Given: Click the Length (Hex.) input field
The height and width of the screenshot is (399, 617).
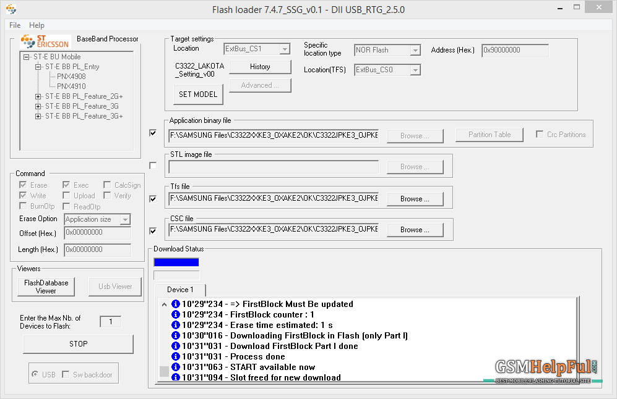Looking at the screenshot, I should pyautogui.click(x=97, y=250).
